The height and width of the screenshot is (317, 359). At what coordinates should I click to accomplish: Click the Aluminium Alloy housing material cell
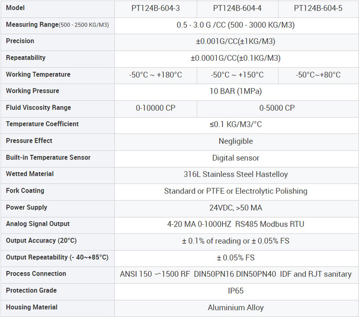pyautogui.click(x=236, y=307)
